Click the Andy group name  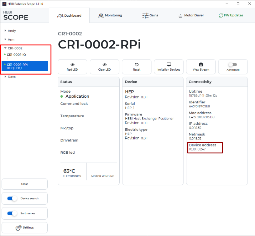pos(12,31)
